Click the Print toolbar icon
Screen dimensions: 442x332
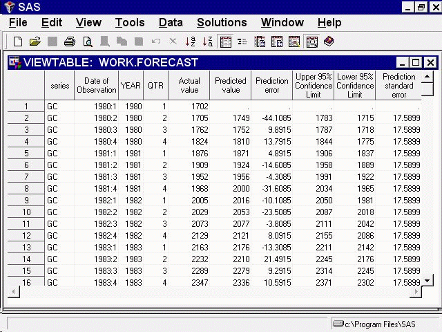[70, 42]
